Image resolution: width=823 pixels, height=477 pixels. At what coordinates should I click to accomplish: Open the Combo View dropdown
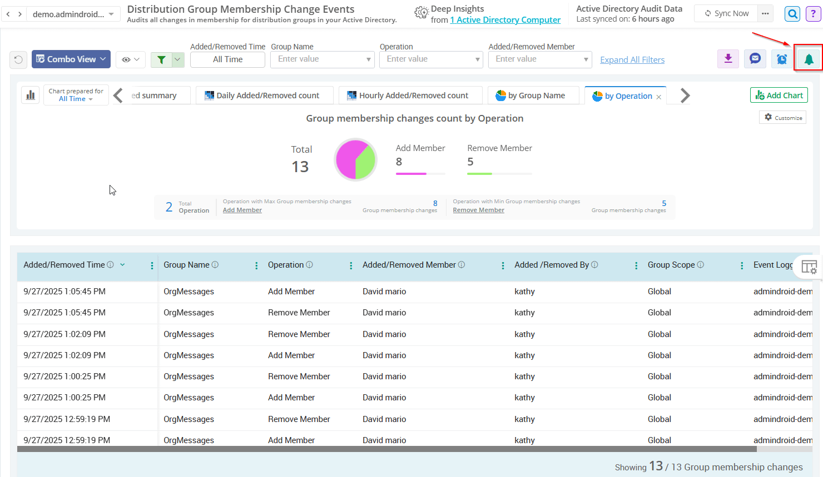click(71, 59)
